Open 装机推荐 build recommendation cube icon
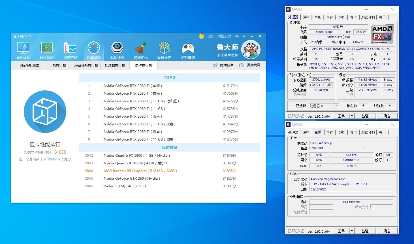 (164, 50)
